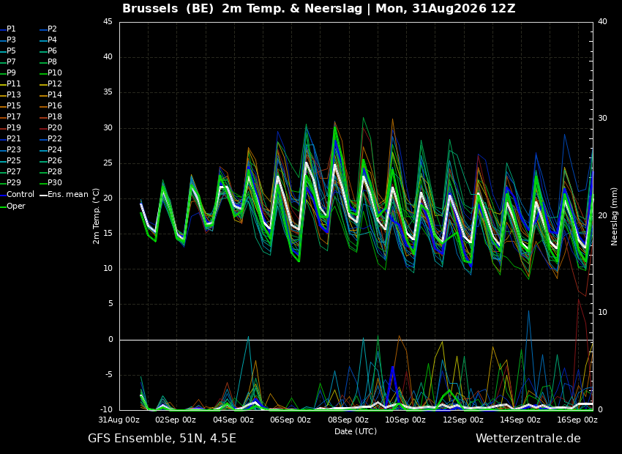The width and height of the screenshot is (622, 454).
Task: Click the Oper legend entry
Action: (12, 206)
